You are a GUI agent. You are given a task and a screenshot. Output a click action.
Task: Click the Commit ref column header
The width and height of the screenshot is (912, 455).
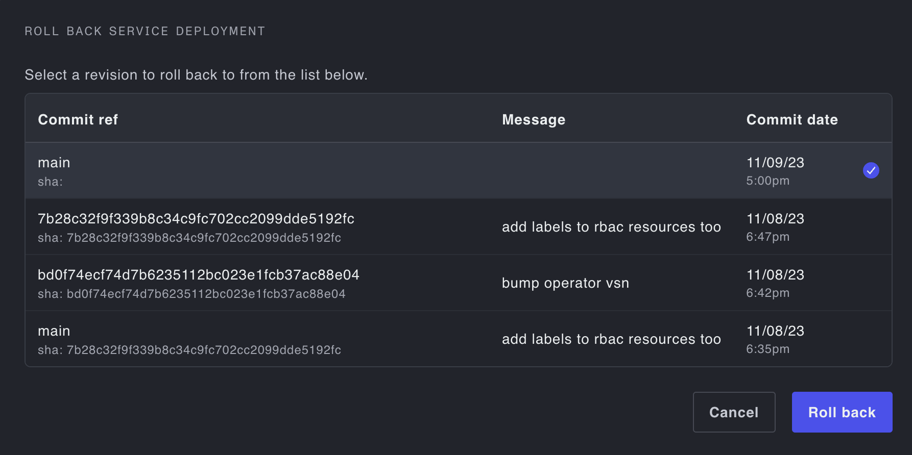pyautogui.click(x=78, y=120)
